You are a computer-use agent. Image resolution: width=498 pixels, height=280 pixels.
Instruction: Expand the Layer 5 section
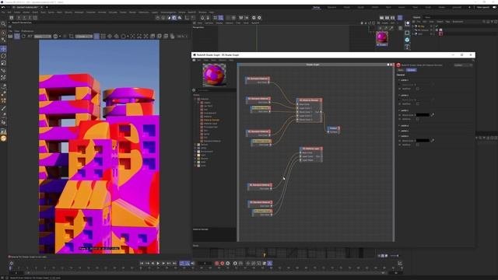(x=399, y=131)
